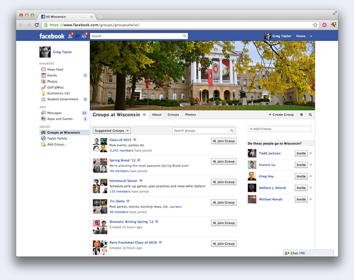Open friend requests icon in Facebook header
354x280 pixels.
coord(70,36)
